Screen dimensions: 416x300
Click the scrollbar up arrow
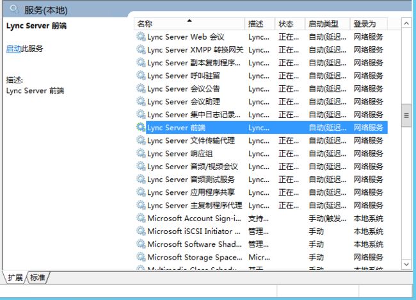pyautogui.click(x=406, y=23)
